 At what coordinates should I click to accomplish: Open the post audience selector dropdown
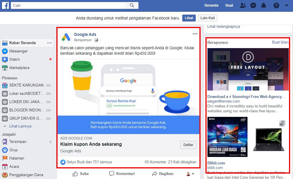(x=190, y=174)
